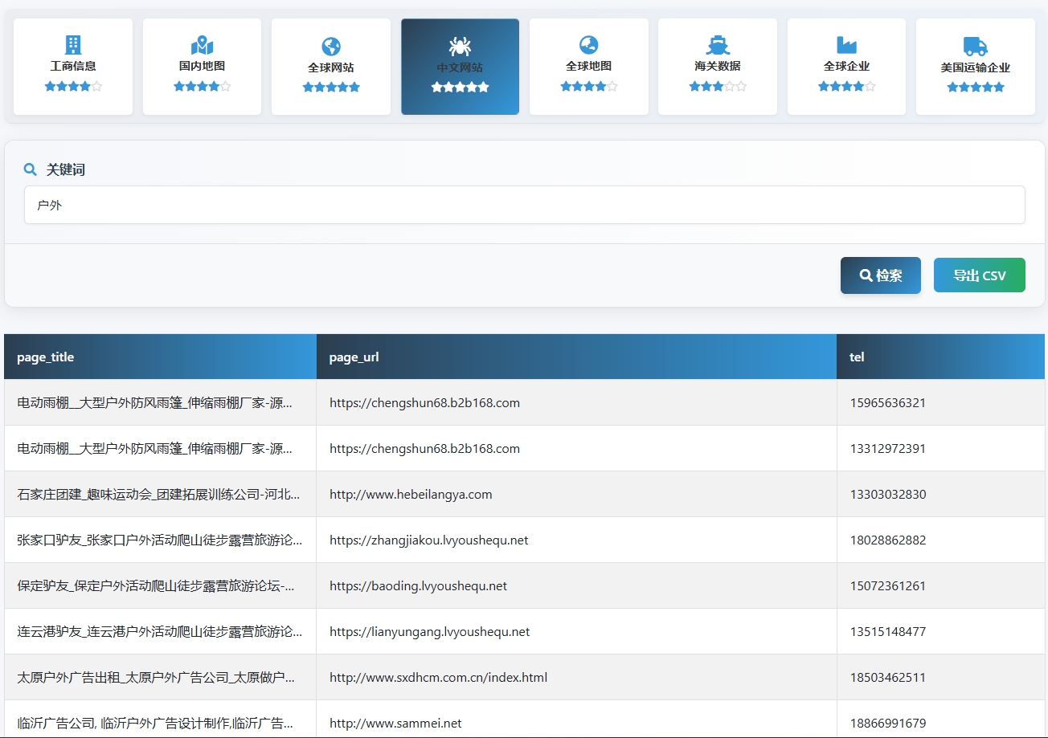Select the 美国运输企业 tab label
The height and width of the screenshot is (738, 1048).
976,67
